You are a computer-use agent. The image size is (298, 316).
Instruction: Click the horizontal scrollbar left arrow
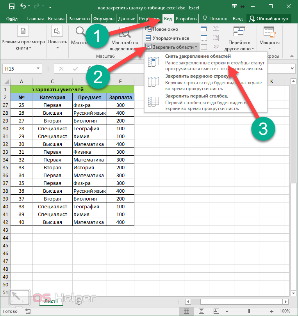pyautogui.click(x=188, y=302)
